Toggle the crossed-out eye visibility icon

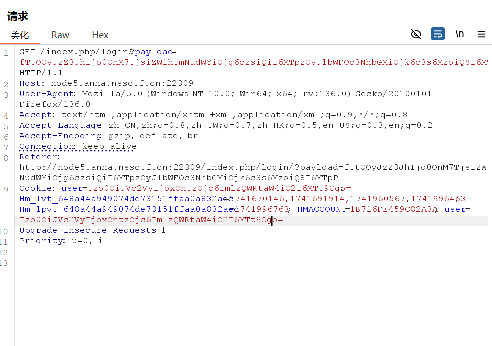pyautogui.click(x=416, y=34)
